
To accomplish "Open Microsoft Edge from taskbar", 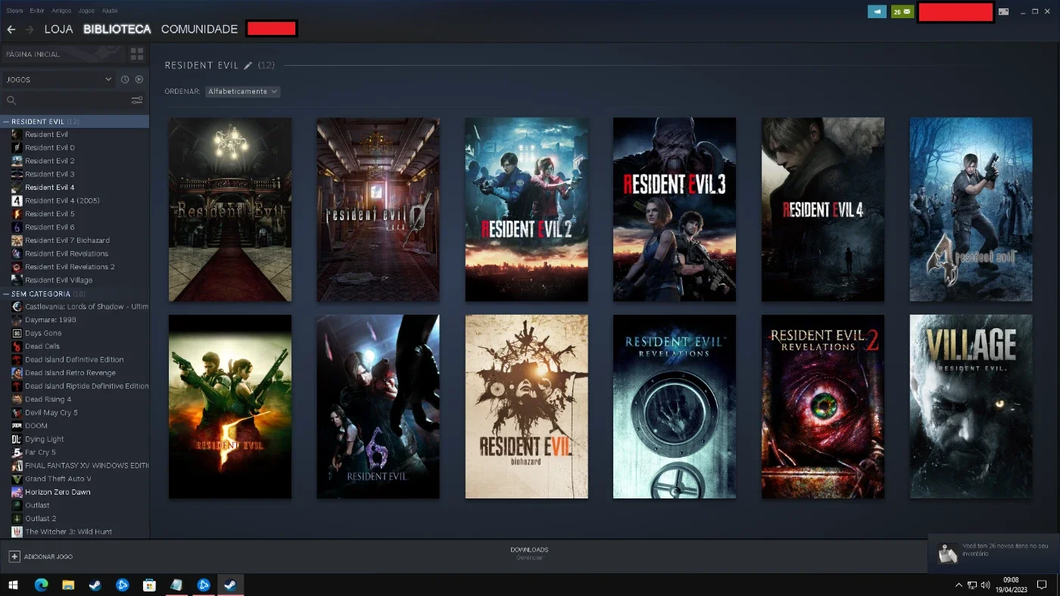I will pyautogui.click(x=41, y=585).
